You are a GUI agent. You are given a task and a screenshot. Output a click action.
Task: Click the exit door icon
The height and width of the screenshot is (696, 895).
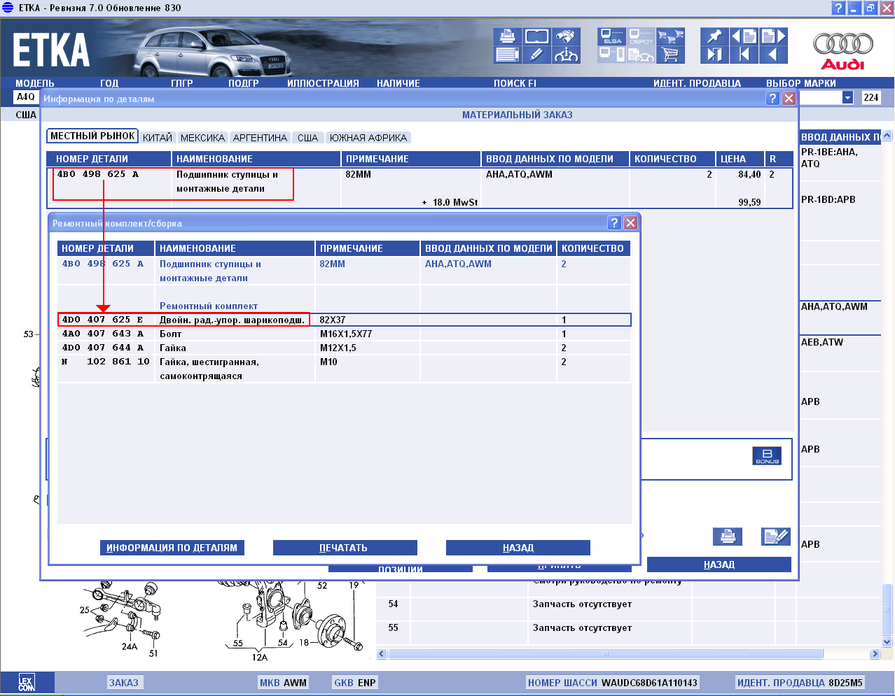715,55
